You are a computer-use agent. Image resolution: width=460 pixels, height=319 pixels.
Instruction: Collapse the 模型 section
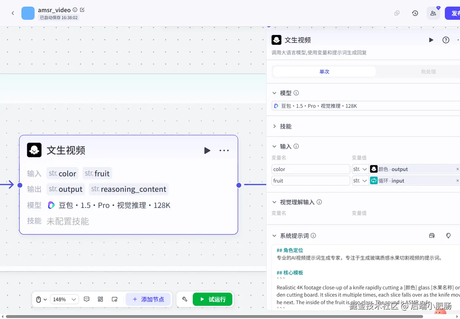tap(274, 93)
